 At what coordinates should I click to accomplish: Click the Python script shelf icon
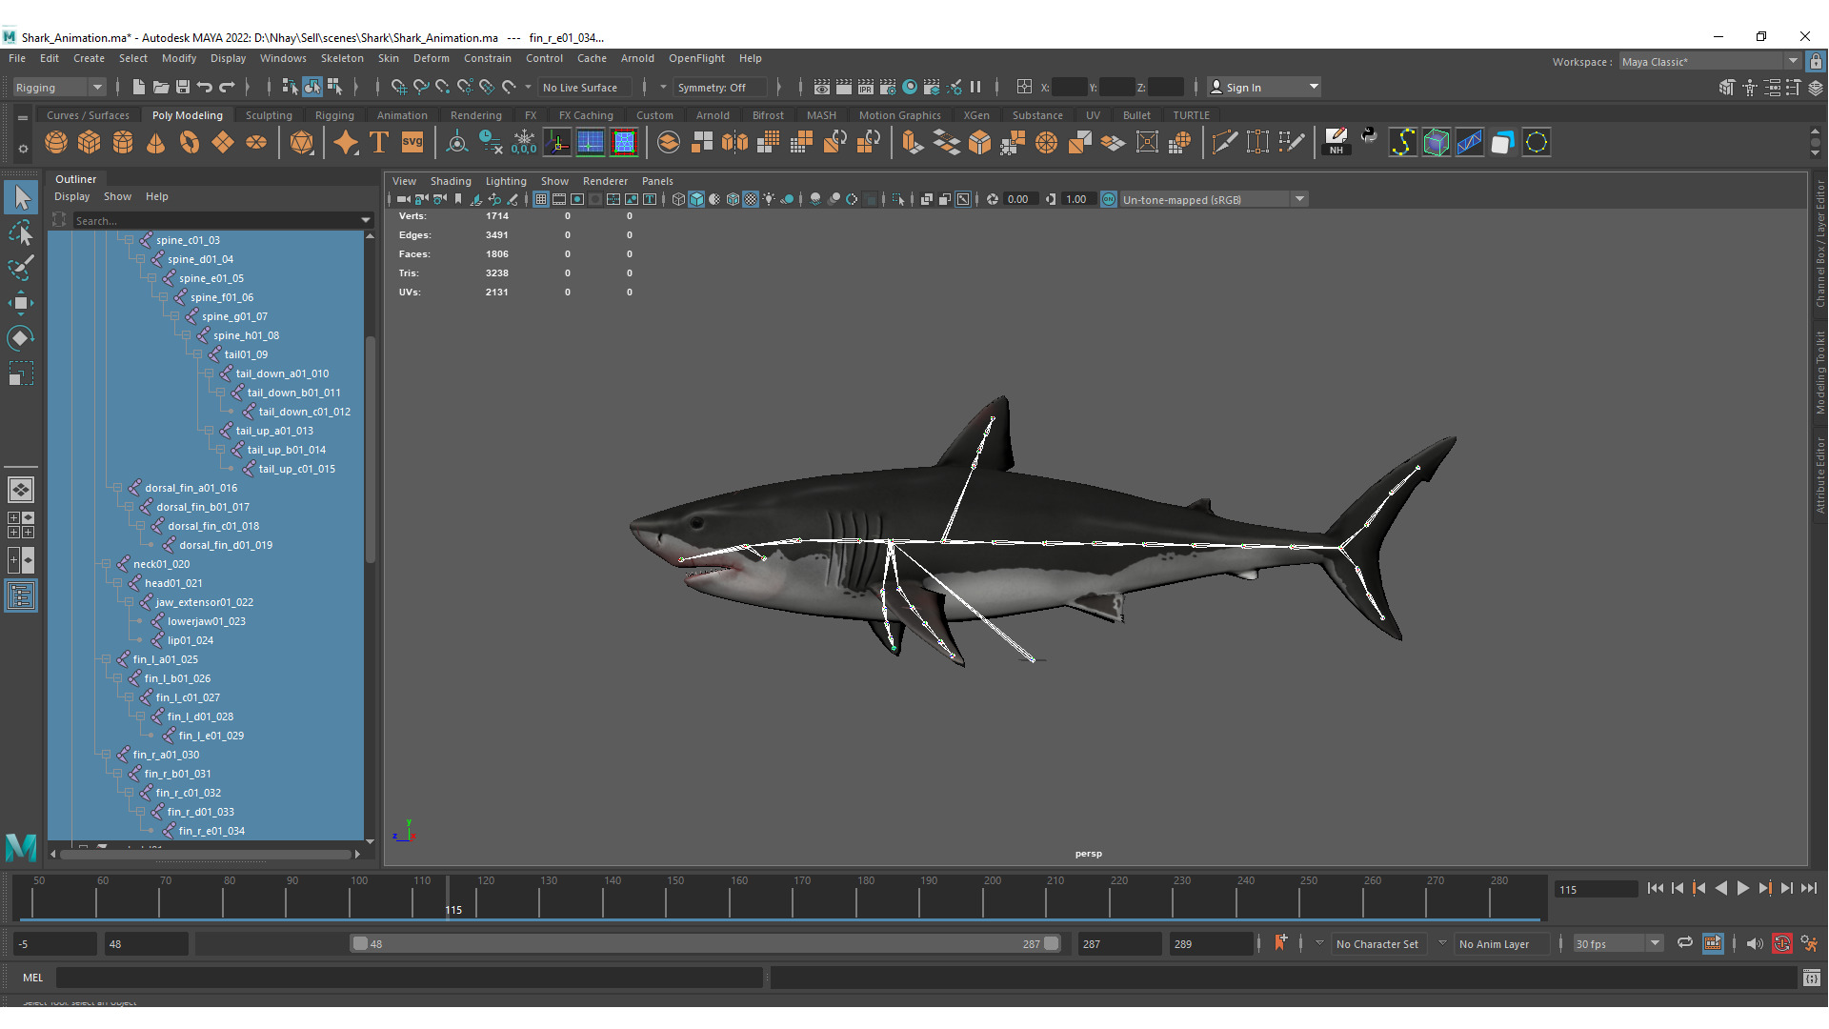[1370, 136]
